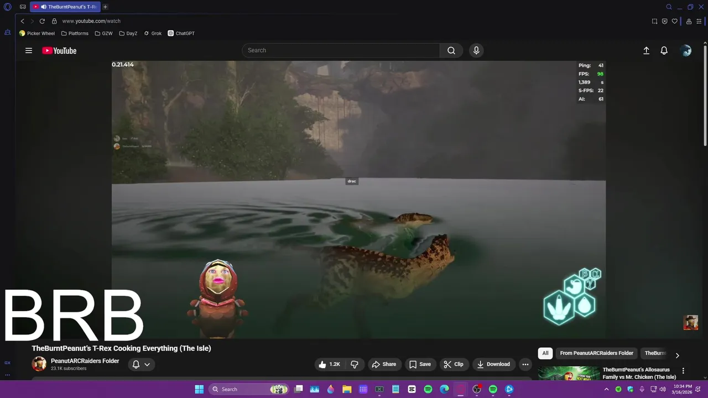Open the Allosaurus Family vs Mr. Chicken title
Screen dimensions: 708x398
coord(639,373)
